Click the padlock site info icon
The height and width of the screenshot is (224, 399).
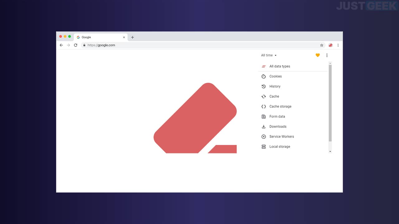[84, 45]
